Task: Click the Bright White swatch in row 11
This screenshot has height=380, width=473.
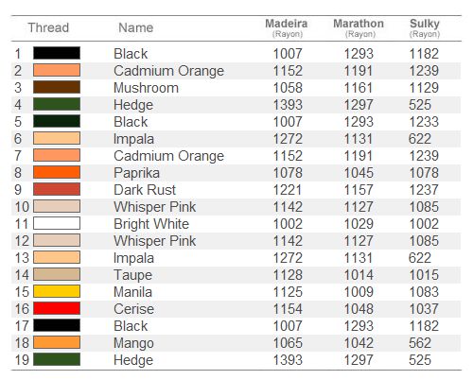Action: [x=57, y=223]
